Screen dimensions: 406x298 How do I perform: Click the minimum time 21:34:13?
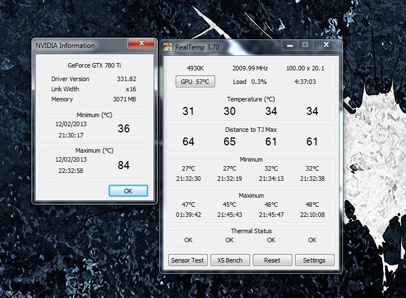coord(271,179)
